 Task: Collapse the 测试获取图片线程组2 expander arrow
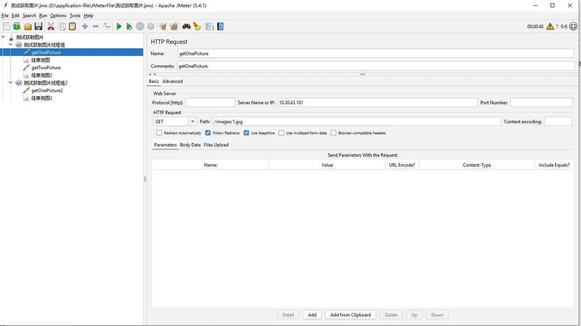11,83
